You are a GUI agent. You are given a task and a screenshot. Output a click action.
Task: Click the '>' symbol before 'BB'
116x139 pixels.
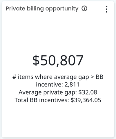[x=92, y=77]
